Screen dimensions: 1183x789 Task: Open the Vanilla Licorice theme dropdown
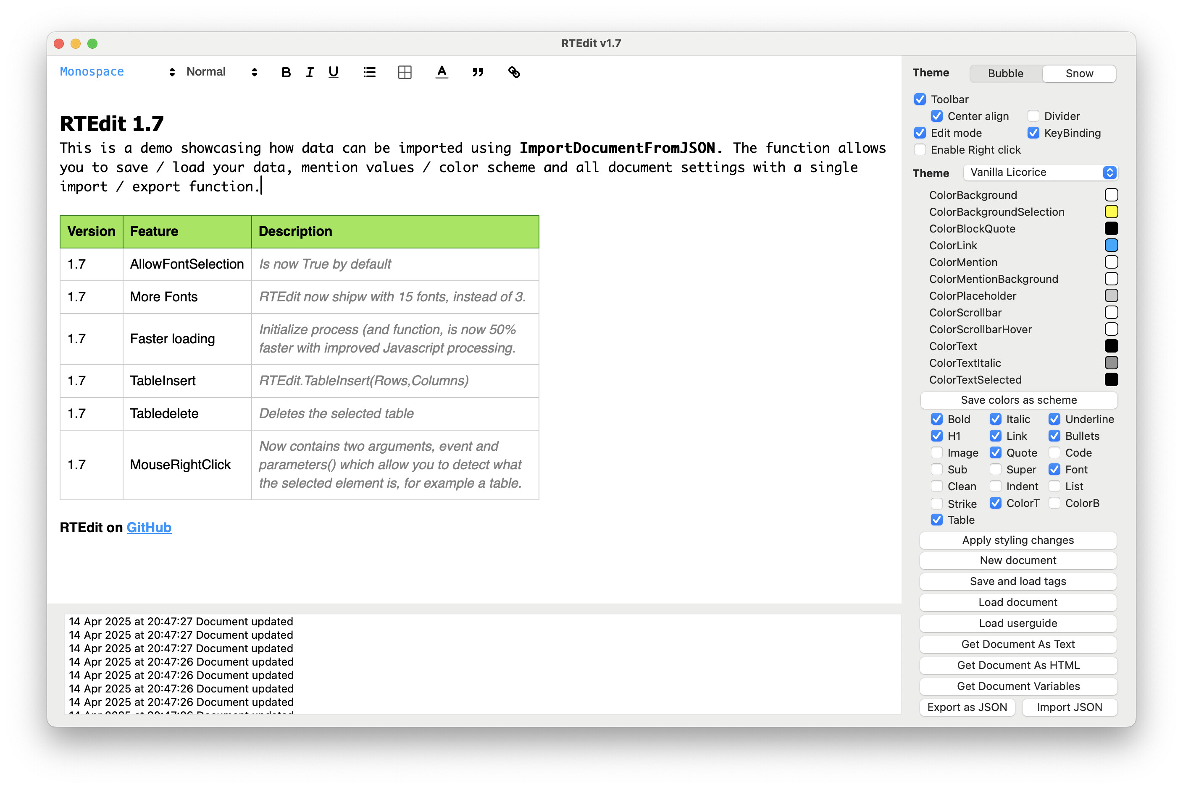point(1041,172)
